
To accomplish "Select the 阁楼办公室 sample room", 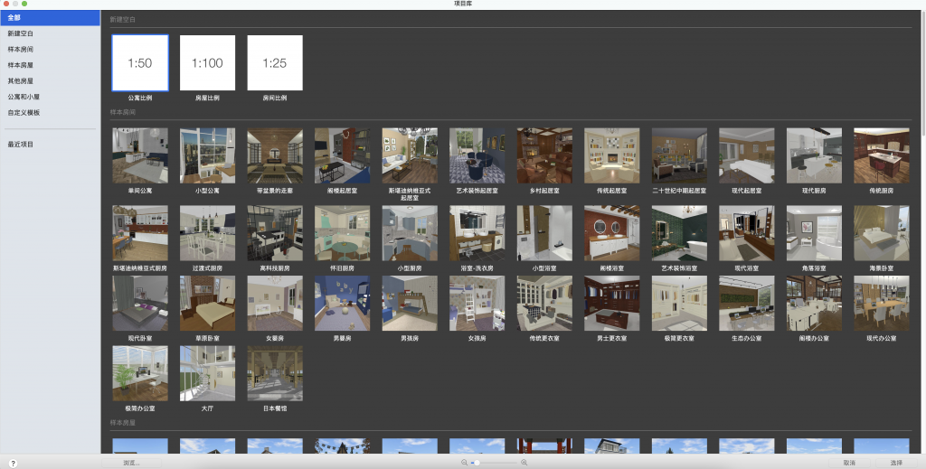I will pyautogui.click(x=814, y=304).
